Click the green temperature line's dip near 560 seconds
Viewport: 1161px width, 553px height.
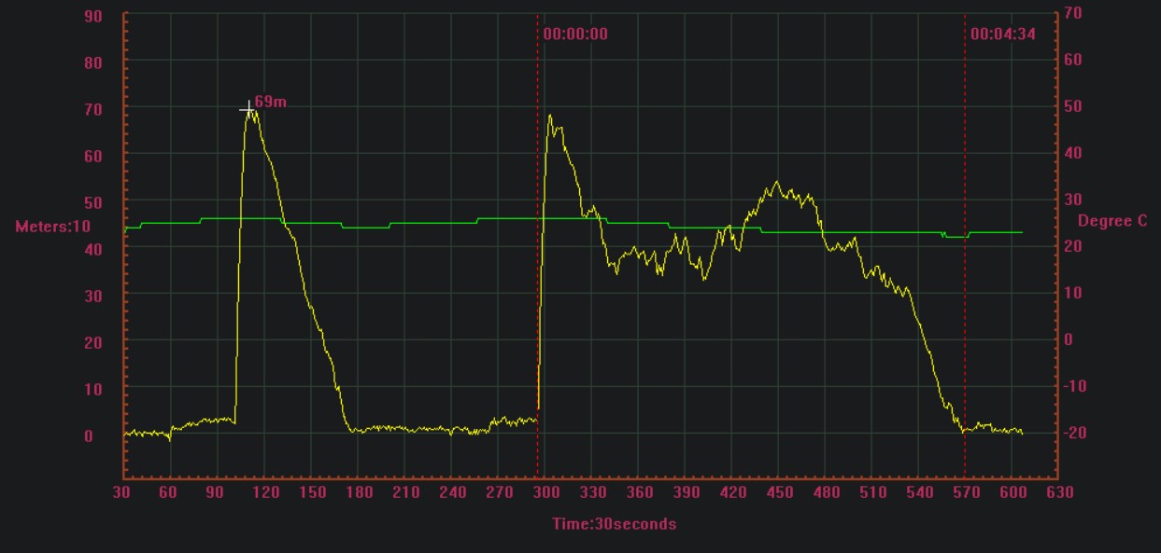point(956,237)
